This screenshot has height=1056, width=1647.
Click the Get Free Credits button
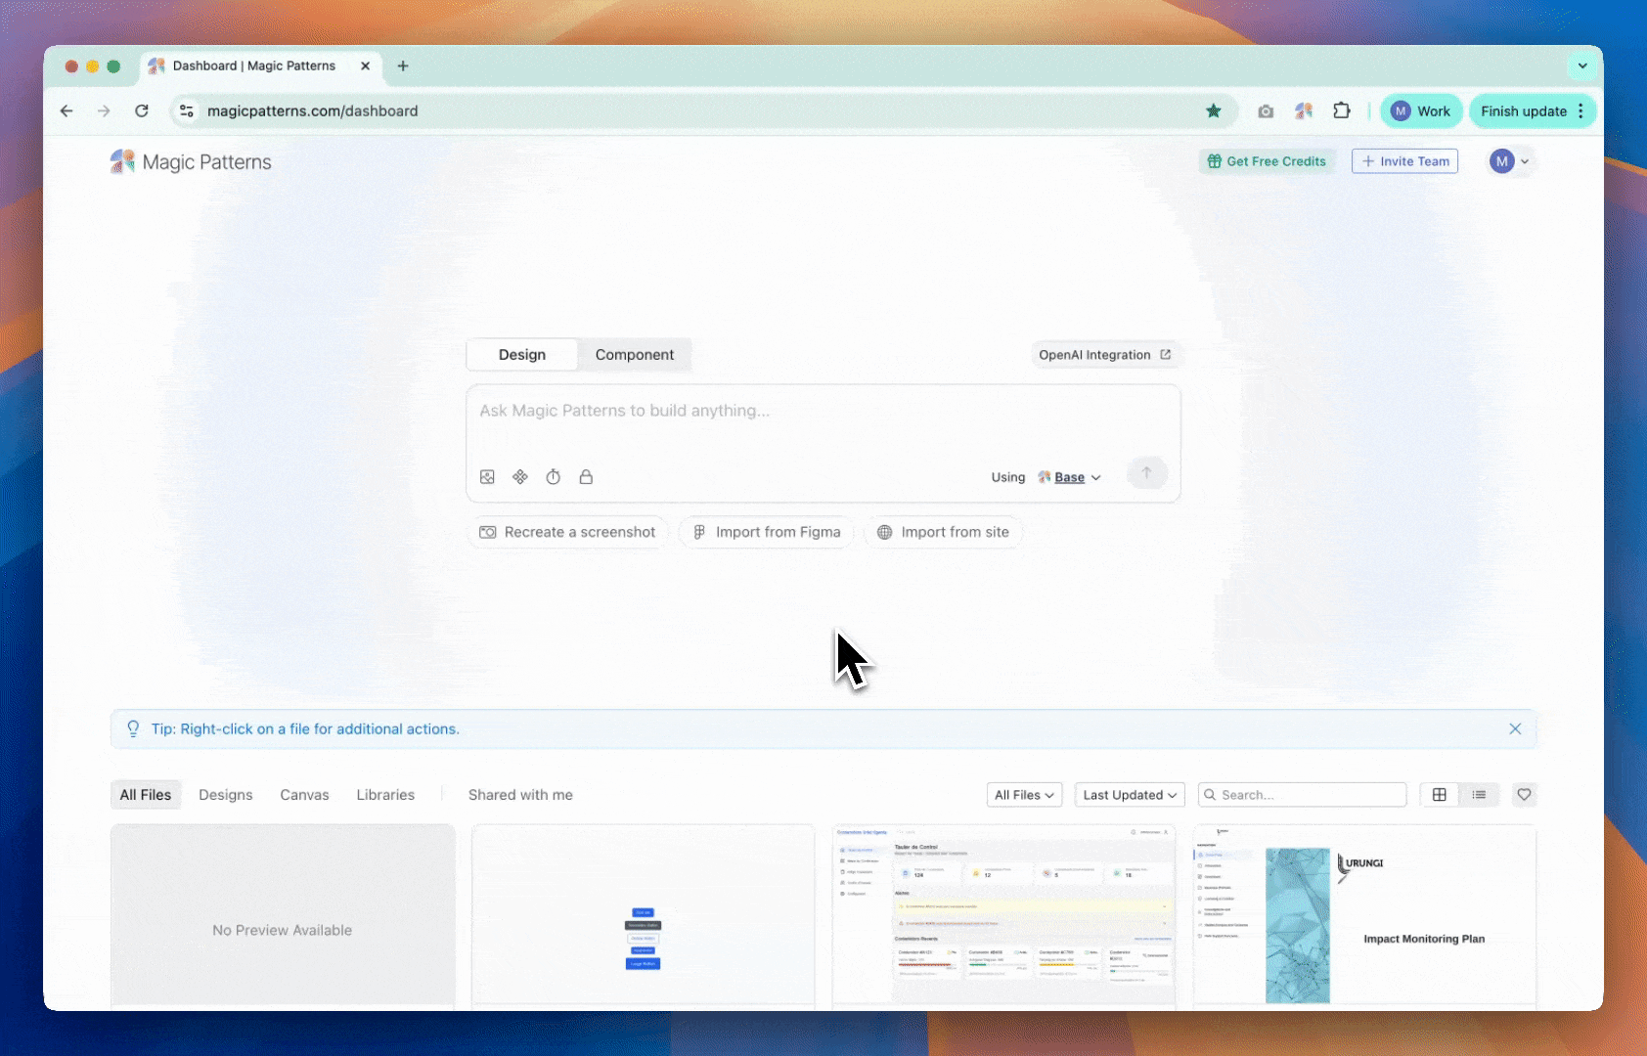1267,161
